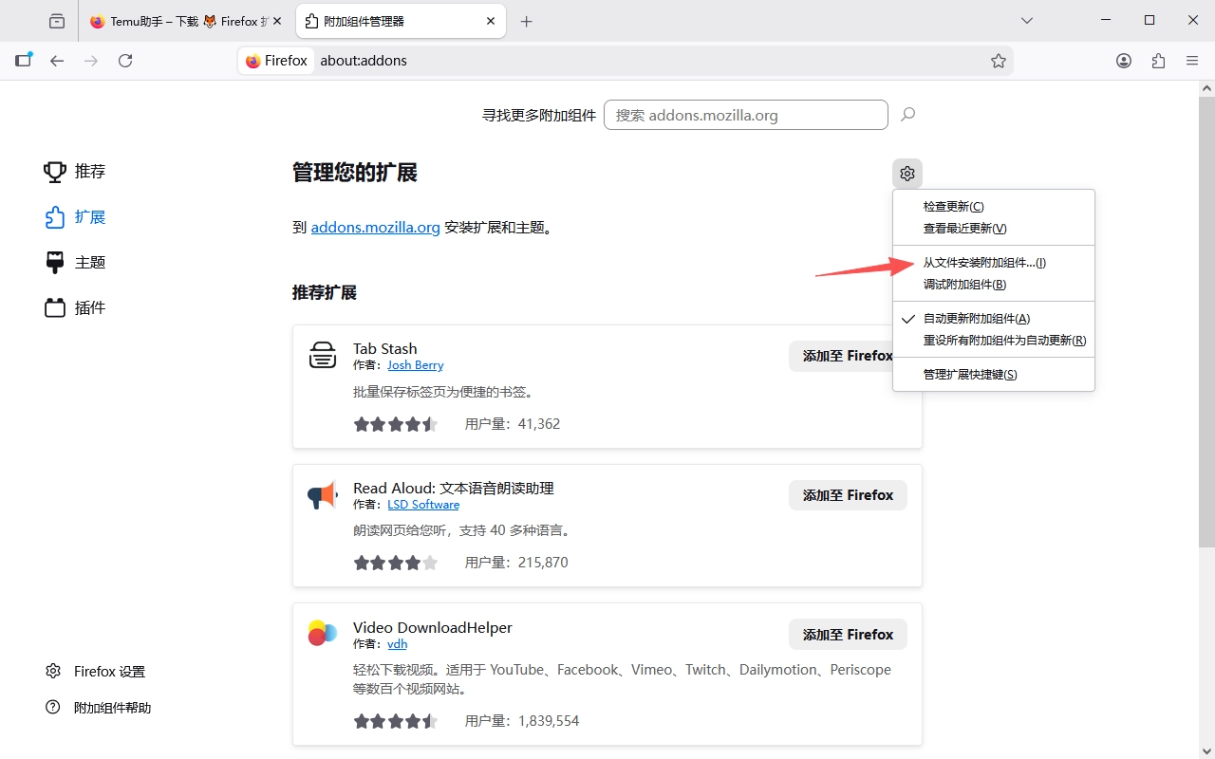Click the Josh Berry author link
Screen dimensions: 1215x759
415,364
